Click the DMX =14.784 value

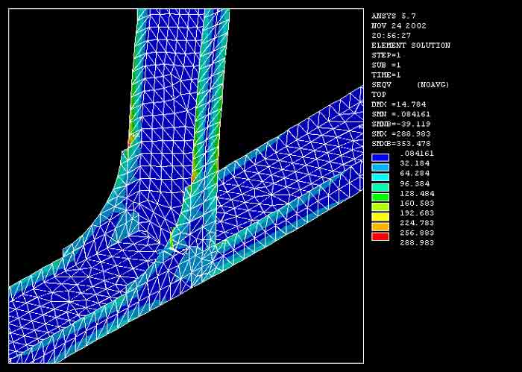click(399, 104)
